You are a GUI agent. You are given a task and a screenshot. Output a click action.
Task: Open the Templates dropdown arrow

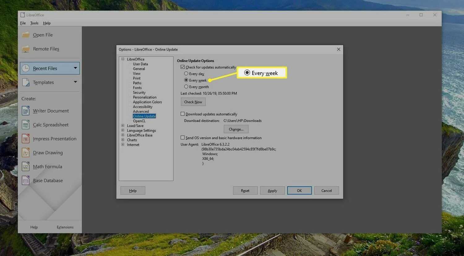[x=75, y=82]
